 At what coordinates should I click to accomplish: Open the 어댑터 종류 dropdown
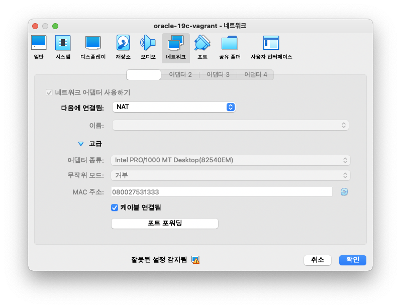(231, 160)
